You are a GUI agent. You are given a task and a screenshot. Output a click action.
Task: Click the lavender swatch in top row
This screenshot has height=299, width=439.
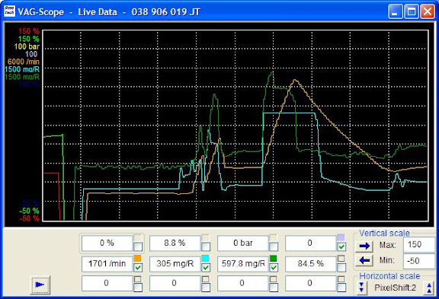click(x=341, y=237)
